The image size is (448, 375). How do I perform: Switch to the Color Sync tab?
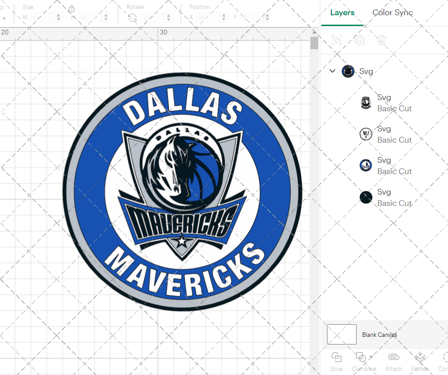[392, 13]
